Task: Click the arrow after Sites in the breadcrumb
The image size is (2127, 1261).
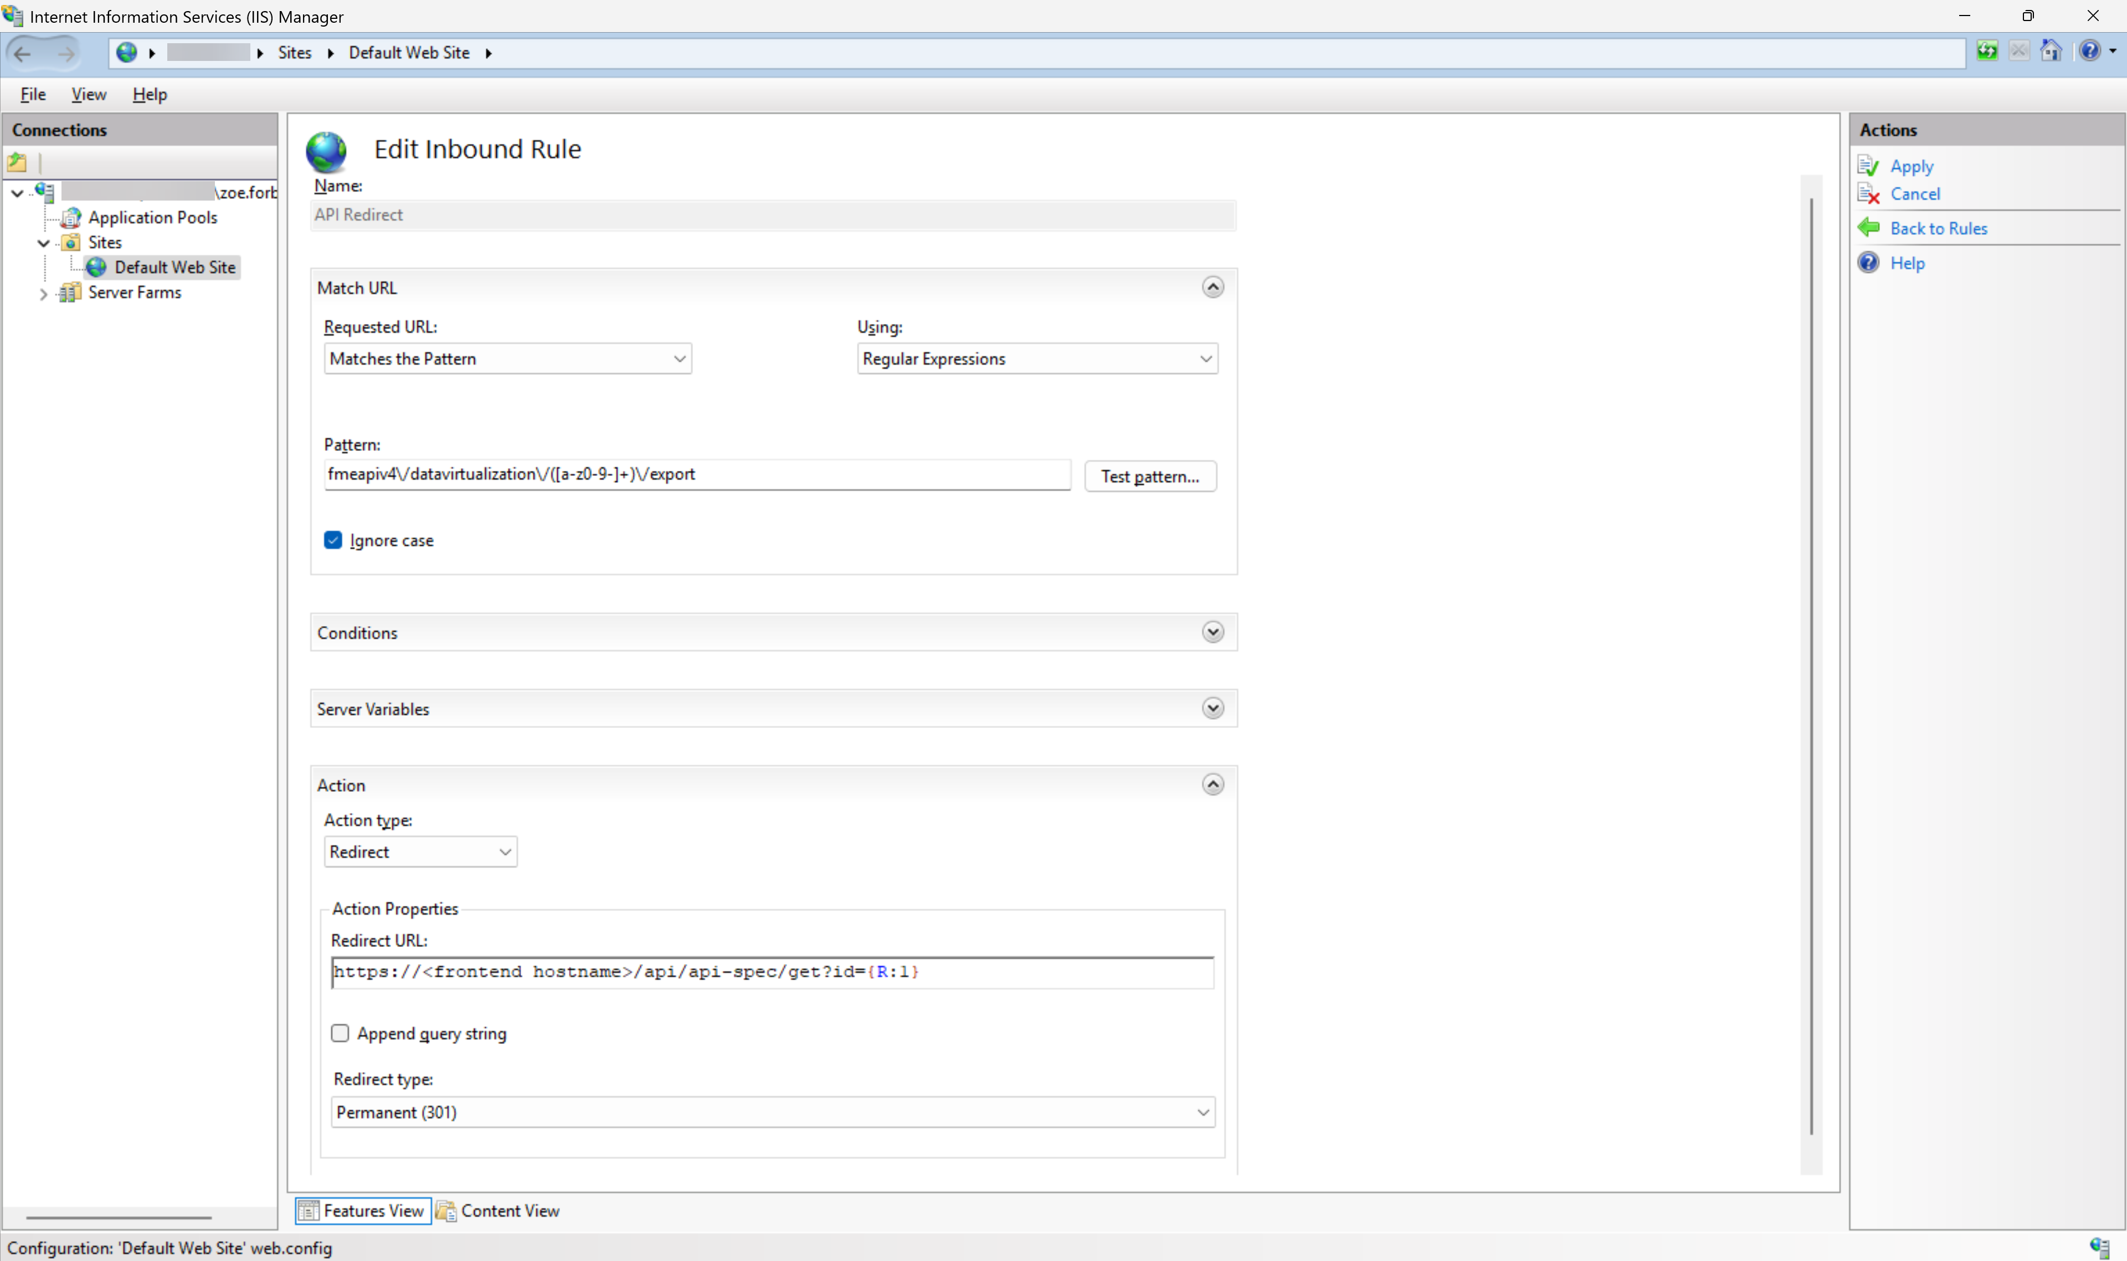Action: pos(331,54)
